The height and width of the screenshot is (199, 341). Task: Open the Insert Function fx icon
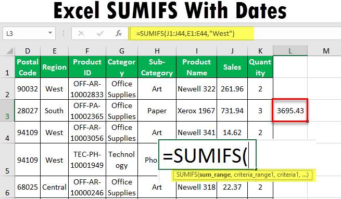(119, 33)
